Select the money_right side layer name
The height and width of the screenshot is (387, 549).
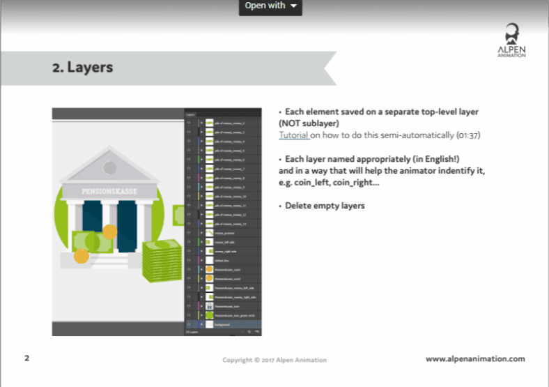point(226,251)
